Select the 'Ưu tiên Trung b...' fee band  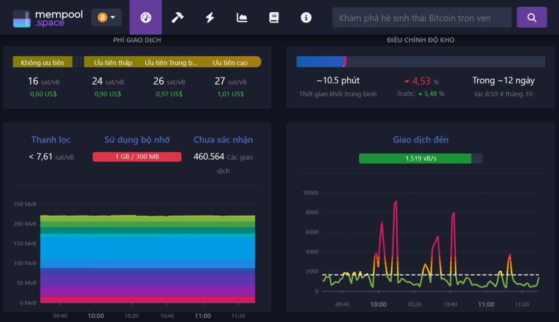pos(171,62)
